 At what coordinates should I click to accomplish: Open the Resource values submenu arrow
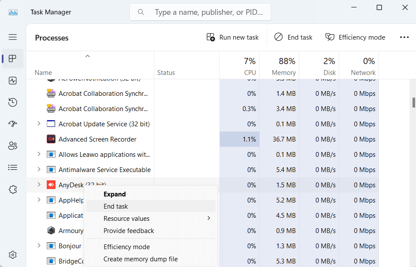209,218
